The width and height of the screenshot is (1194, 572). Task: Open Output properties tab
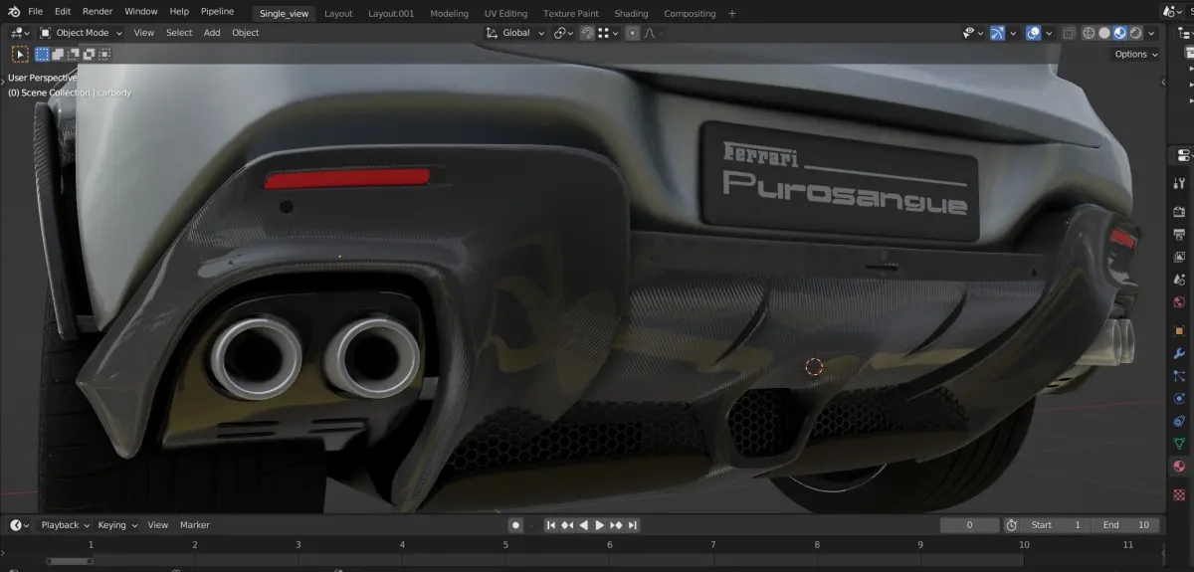[x=1180, y=234]
